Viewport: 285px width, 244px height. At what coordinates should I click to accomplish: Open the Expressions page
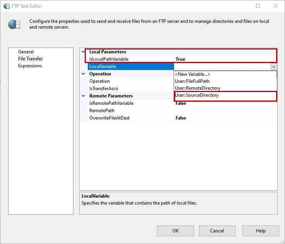coord(30,66)
